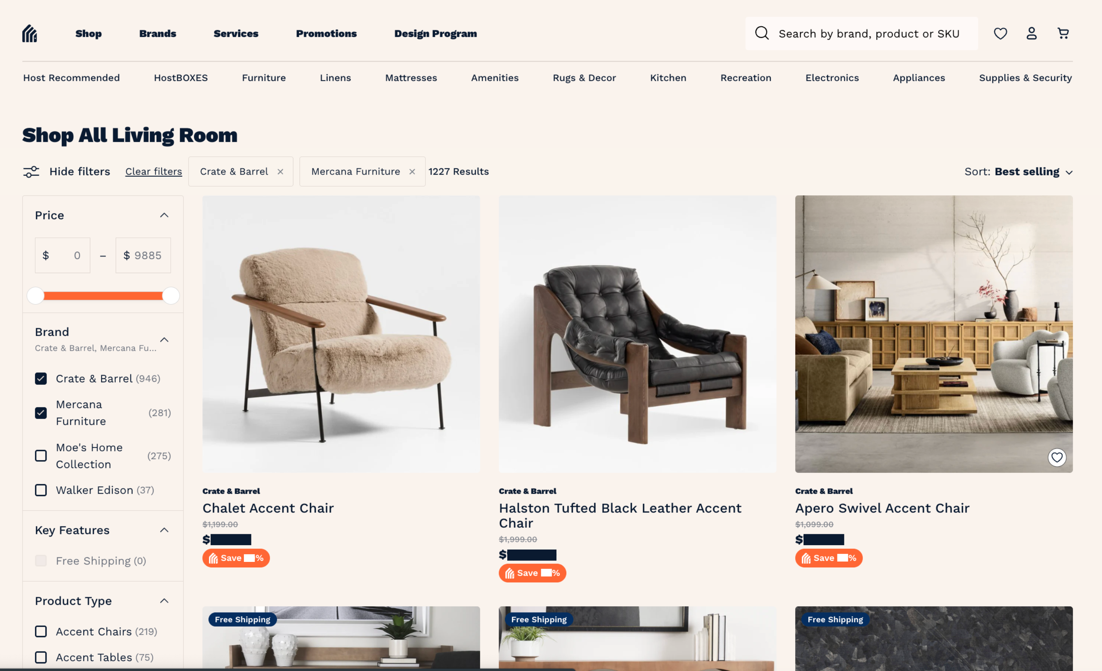The width and height of the screenshot is (1102, 671).
Task: Click the search magnifier icon
Action: pos(762,33)
